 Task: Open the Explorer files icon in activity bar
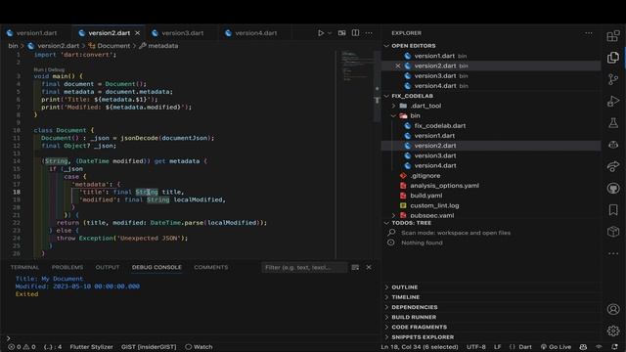click(613, 58)
